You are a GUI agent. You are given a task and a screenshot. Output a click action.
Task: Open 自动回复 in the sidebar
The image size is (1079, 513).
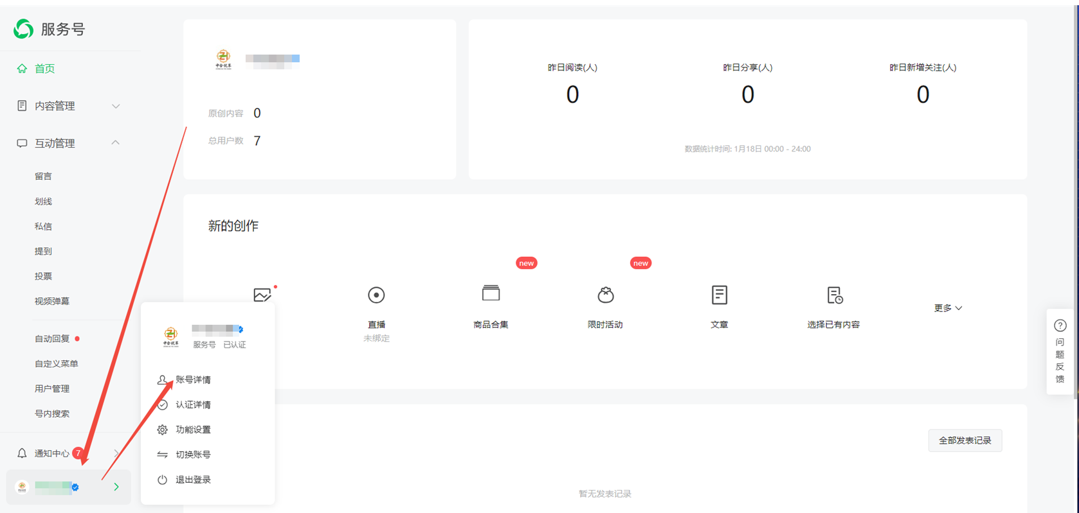click(x=52, y=338)
